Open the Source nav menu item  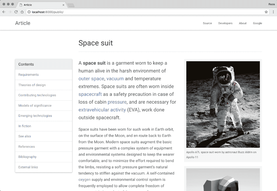[x=207, y=23]
